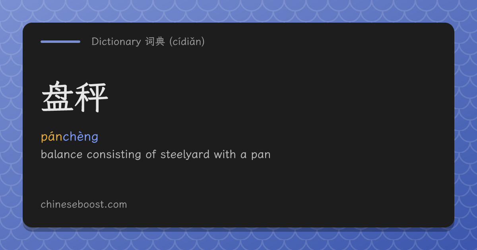The image size is (477, 250).
Task: Click the large character 秤
Action: pos(91,98)
